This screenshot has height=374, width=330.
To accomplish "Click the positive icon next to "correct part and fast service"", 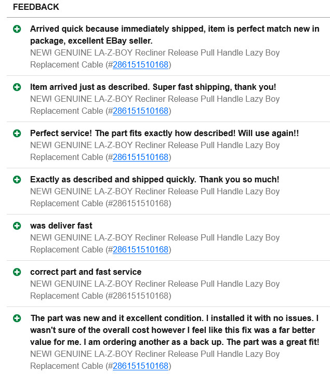I will point(17,272).
